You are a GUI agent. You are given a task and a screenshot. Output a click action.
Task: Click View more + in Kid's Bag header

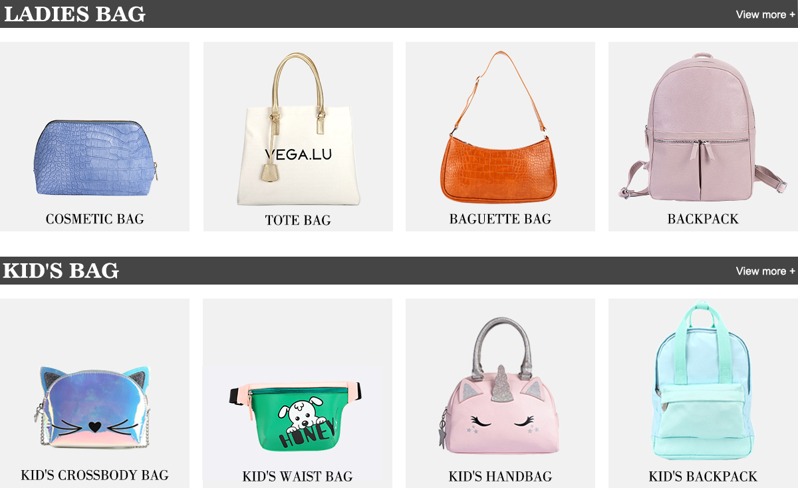click(765, 271)
